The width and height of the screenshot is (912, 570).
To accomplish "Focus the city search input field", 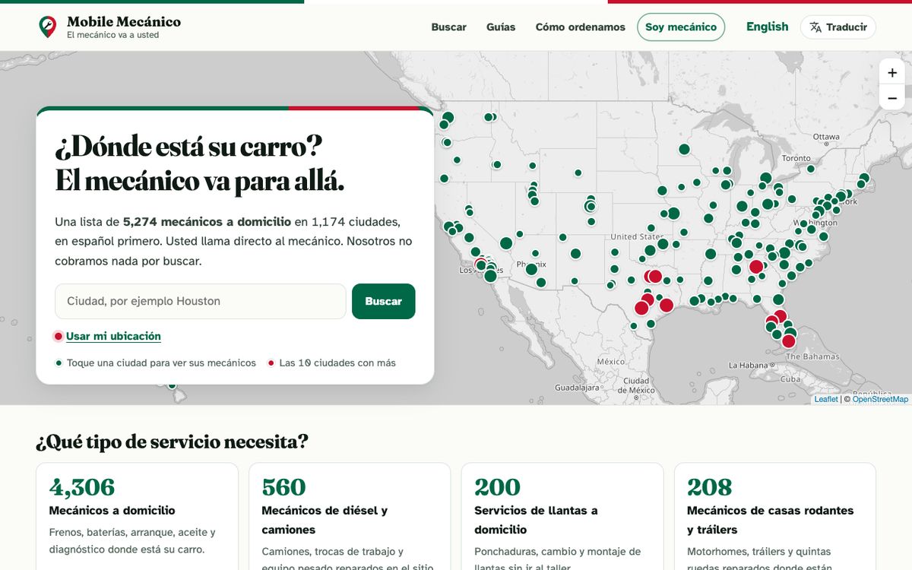I will [x=201, y=301].
